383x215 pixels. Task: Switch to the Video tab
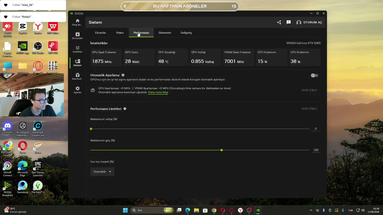pyautogui.click(x=120, y=33)
